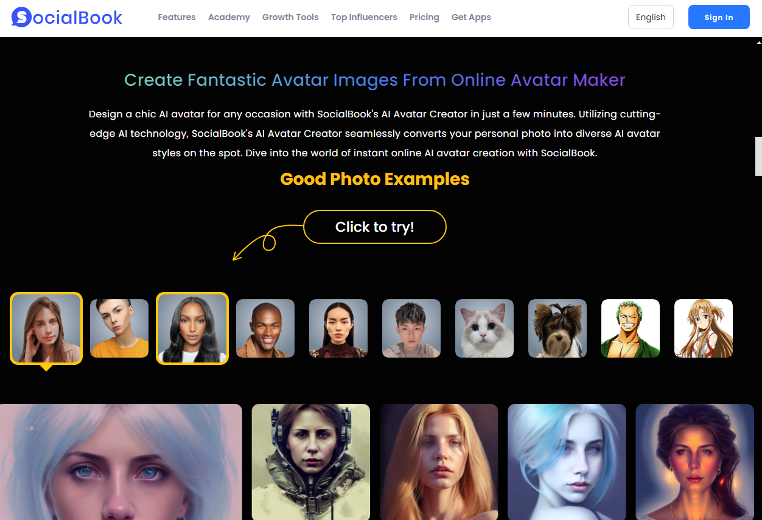Select the woman with hair bun photo

coord(338,328)
